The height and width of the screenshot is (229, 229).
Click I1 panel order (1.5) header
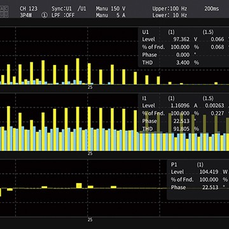pyautogui.click(x=208, y=99)
